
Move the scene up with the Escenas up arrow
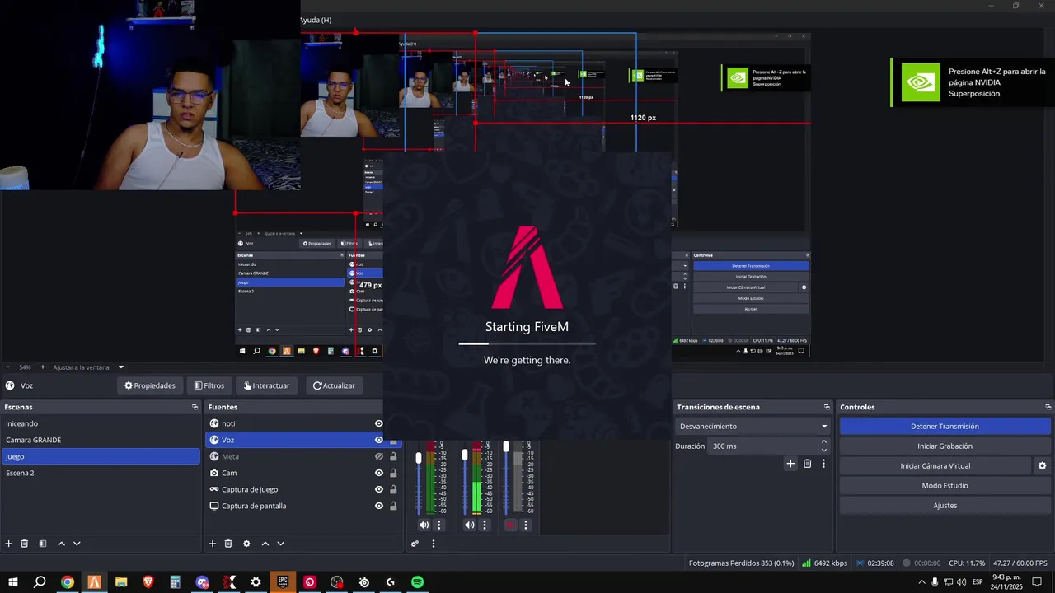click(61, 544)
